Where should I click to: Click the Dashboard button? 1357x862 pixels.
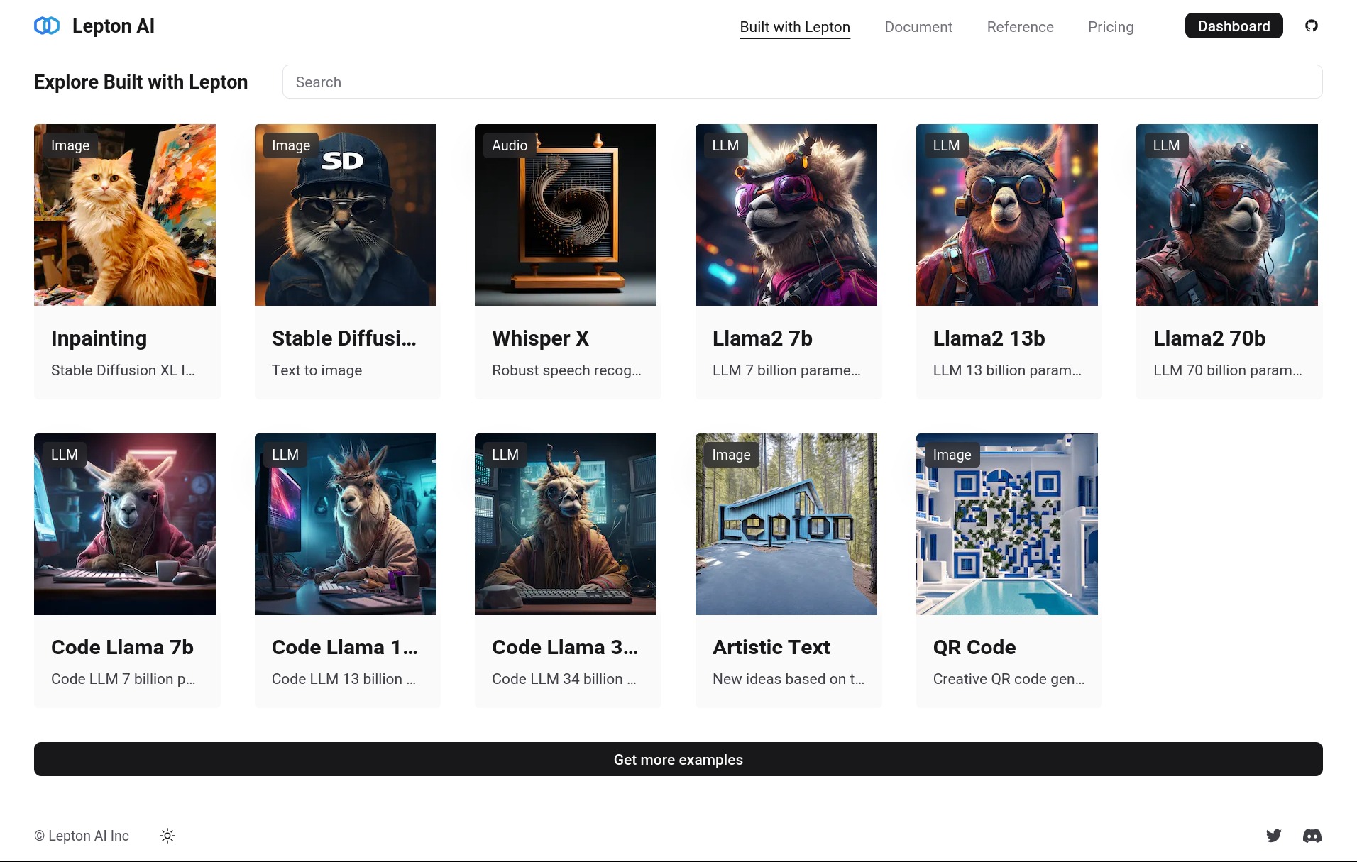pyautogui.click(x=1234, y=26)
